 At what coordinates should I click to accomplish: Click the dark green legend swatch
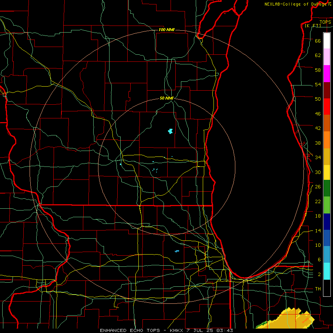(x=327, y=188)
